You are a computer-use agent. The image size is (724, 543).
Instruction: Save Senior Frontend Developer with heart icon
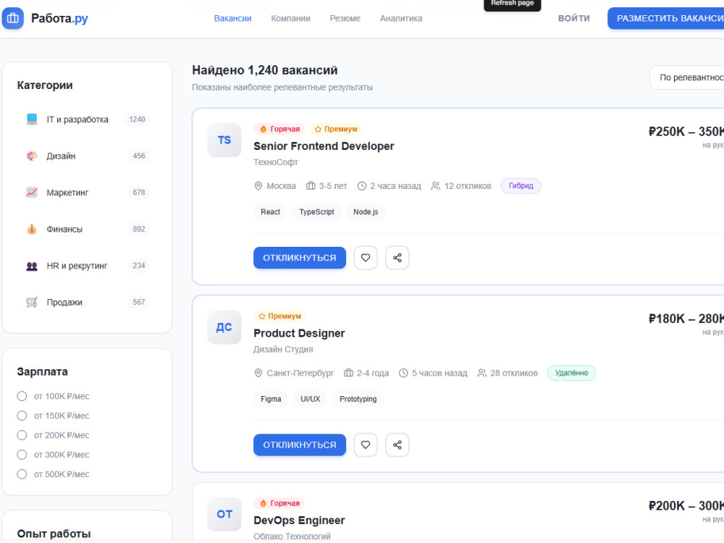pos(366,258)
